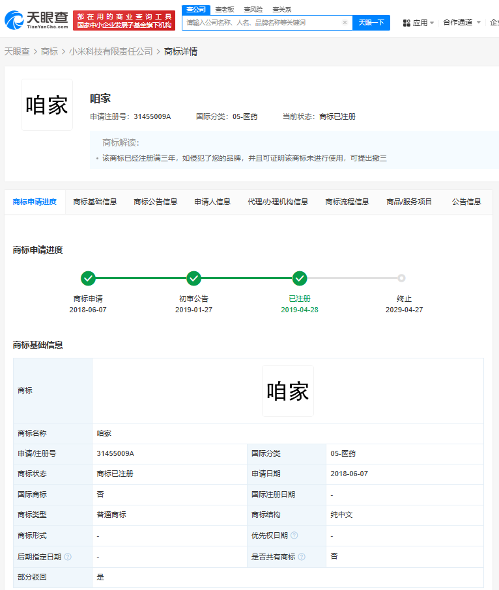Viewport: 499px width, 590px height.
Task: Open the TianYanCha logo homepage
Action: click(x=36, y=20)
